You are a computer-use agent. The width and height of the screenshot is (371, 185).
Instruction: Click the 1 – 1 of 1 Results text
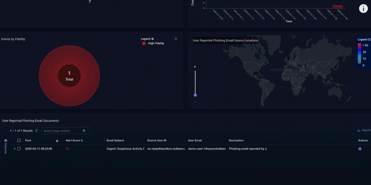pyautogui.click(x=21, y=131)
